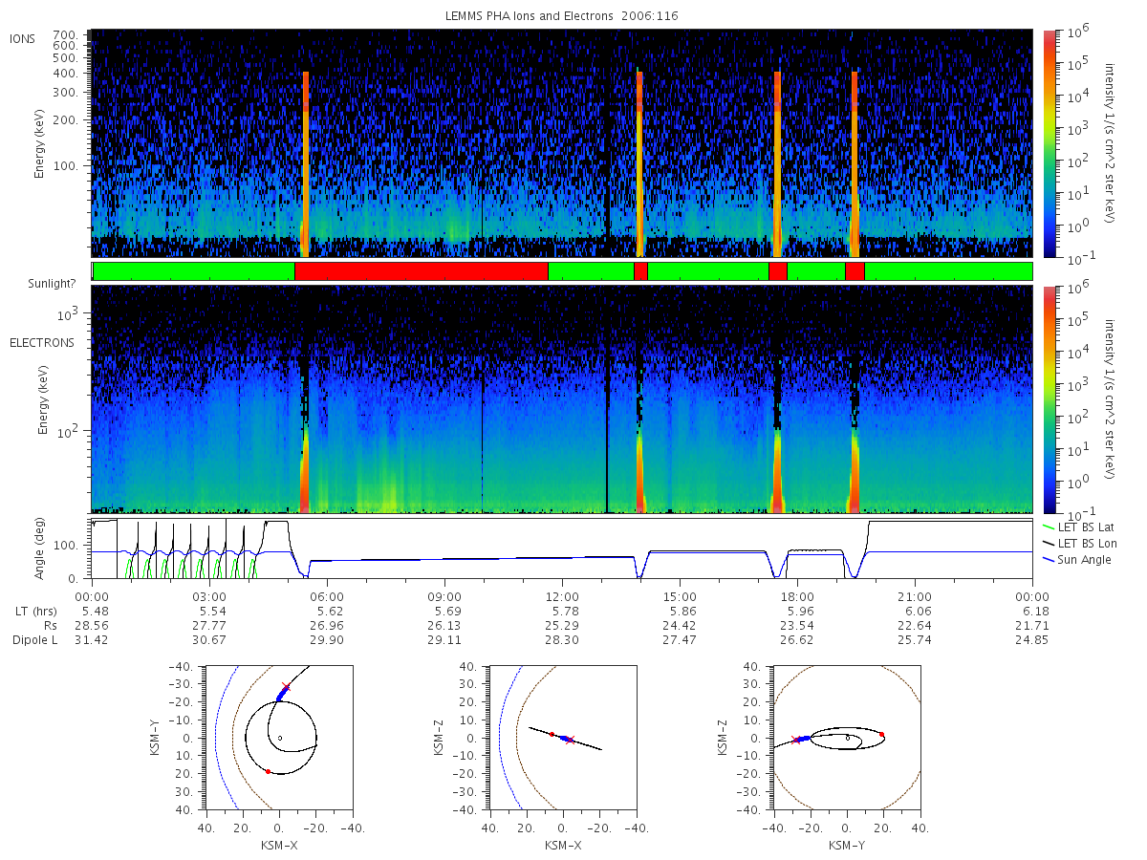Click the KSM-Z versus KSM-X orbit plot

click(561, 737)
